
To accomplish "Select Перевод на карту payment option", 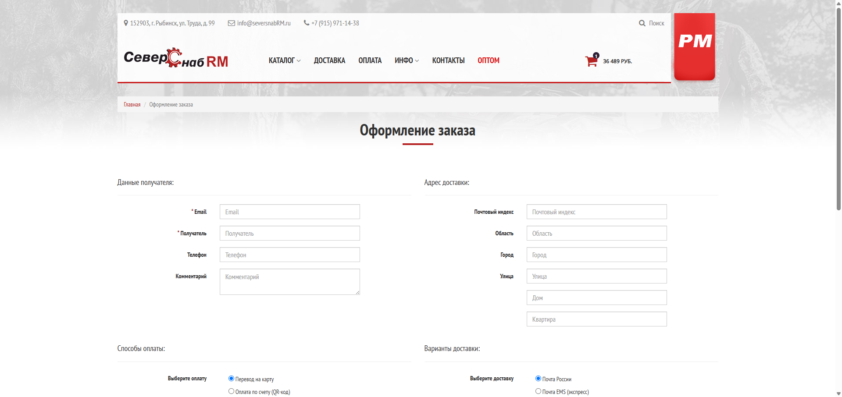I will [x=231, y=379].
